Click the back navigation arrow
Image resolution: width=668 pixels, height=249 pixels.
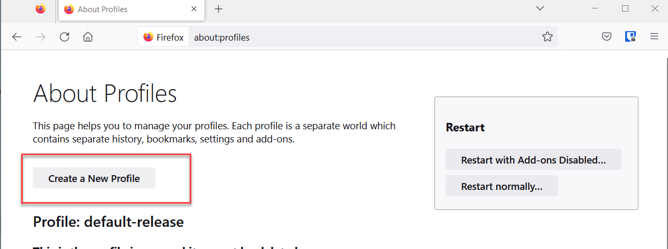click(17, 37)
